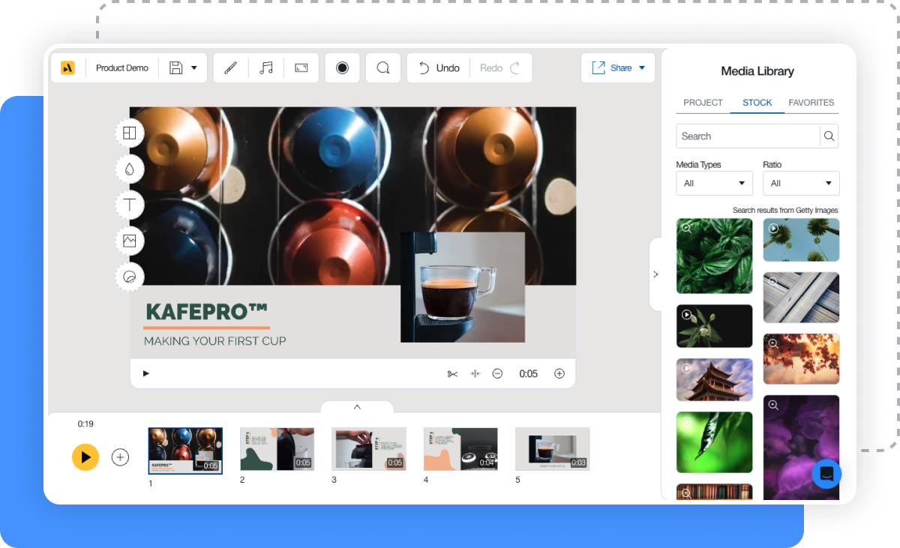
Task: Open the FAVORITES tab
Action: point(811,103)
